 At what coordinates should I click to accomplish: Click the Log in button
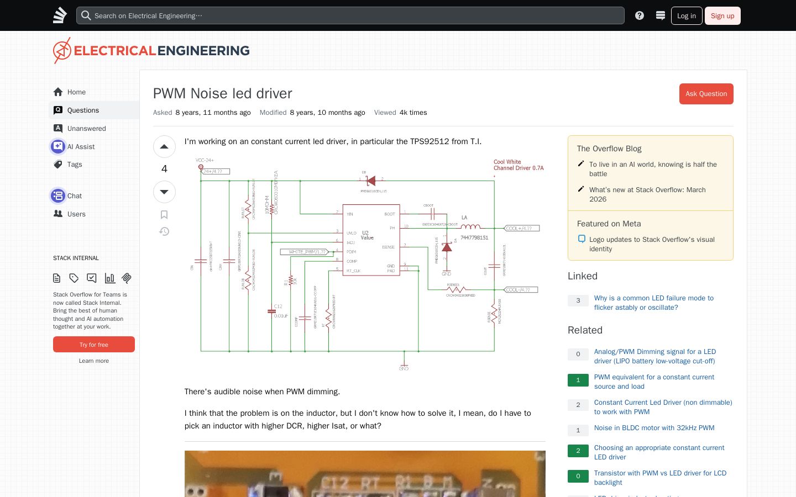pos(687,15)
